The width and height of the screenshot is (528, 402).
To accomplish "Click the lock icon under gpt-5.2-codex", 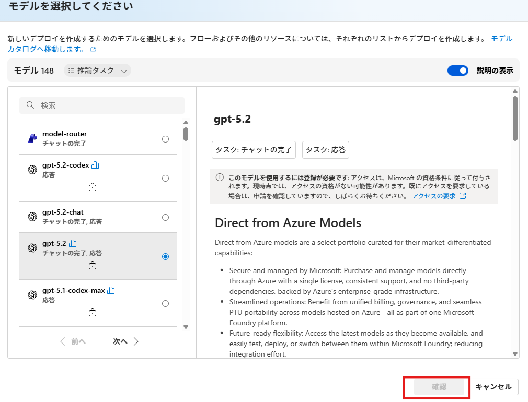I will [93, 187].
